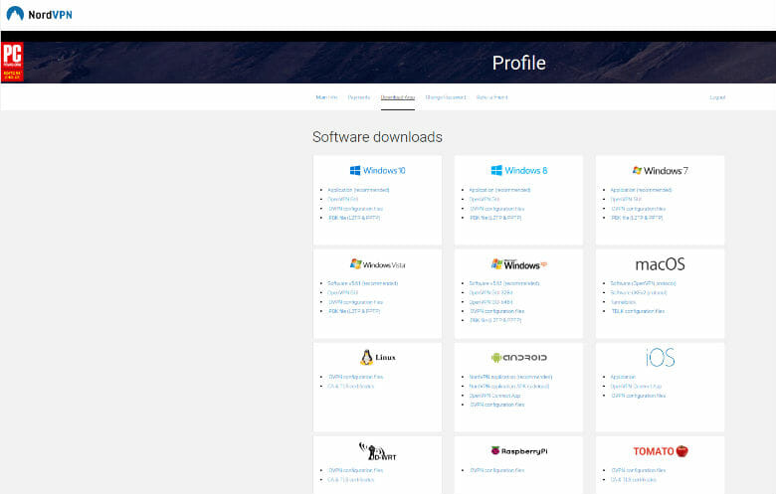Download Windows 7 PBK file link
The height and width of the screenshot is (494, 776).
click(637, 218)
